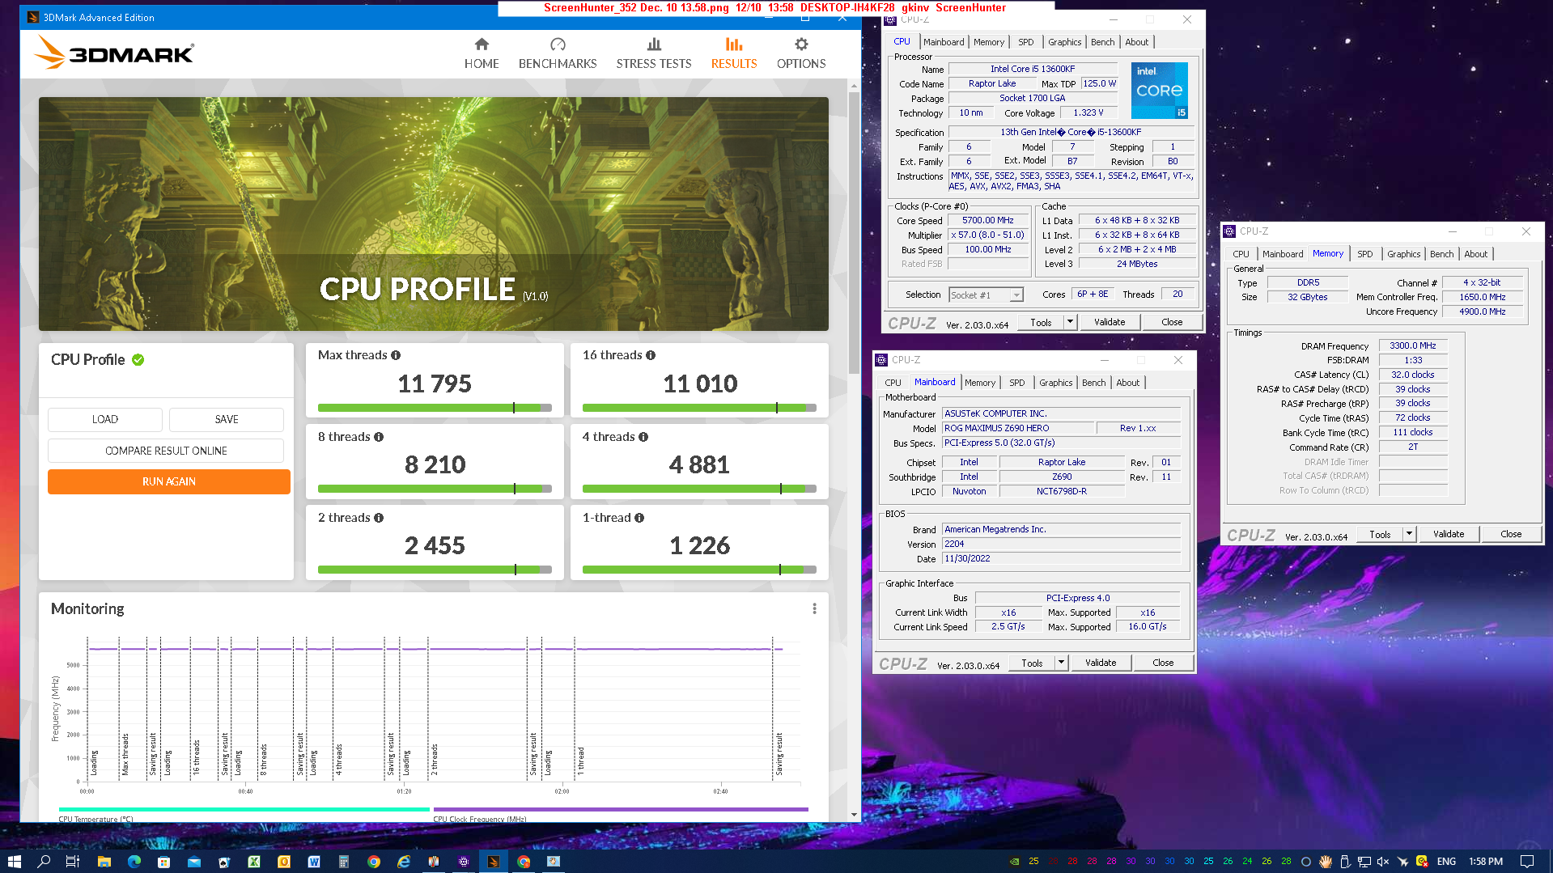Go to 3DMark HOME section
The height and width of the screenshot is (873, 1553).
pyautogui.click(x=482, y=53)
